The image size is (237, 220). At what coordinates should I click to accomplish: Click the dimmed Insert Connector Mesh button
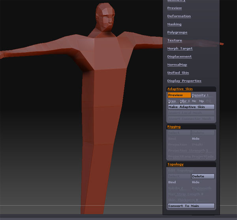(191, 119)
